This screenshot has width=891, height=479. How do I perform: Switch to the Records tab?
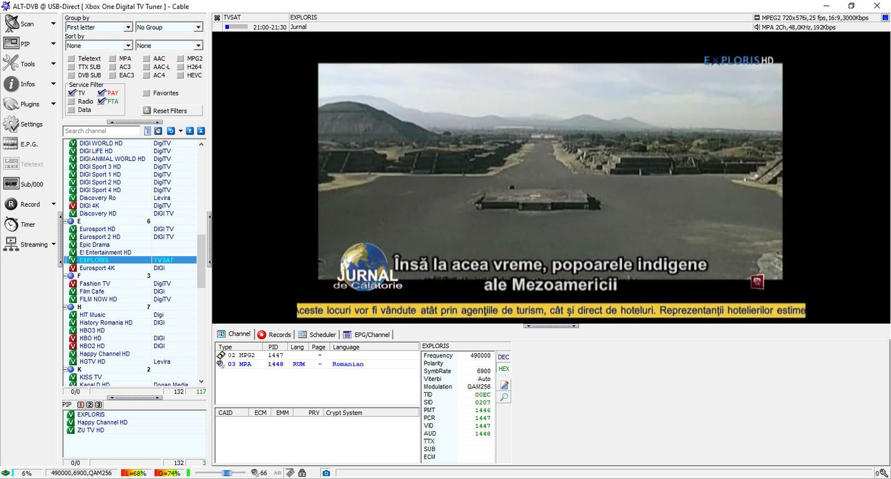point(274,334)
